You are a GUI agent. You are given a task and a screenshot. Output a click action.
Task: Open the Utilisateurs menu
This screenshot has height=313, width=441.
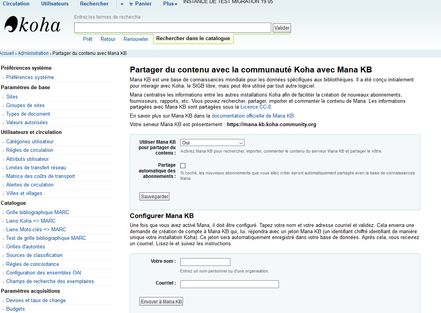tap(55, 4)
